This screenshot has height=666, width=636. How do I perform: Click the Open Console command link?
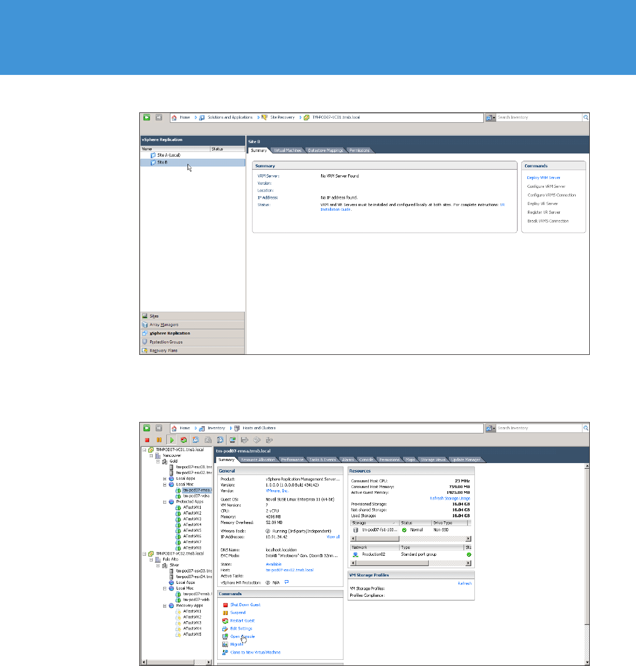coord(243,637)
